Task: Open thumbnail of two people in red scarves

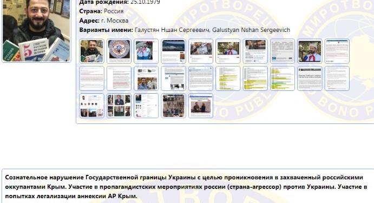Action: coord(146,51)
